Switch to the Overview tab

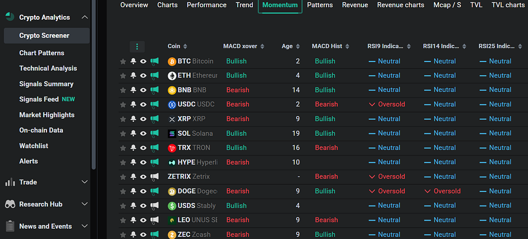134,5
